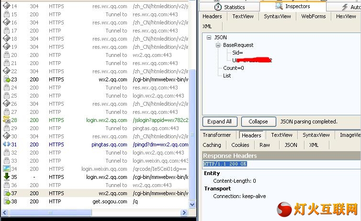
Task: Open the response SyntaxView tab
Action: [x=316, y=135]
